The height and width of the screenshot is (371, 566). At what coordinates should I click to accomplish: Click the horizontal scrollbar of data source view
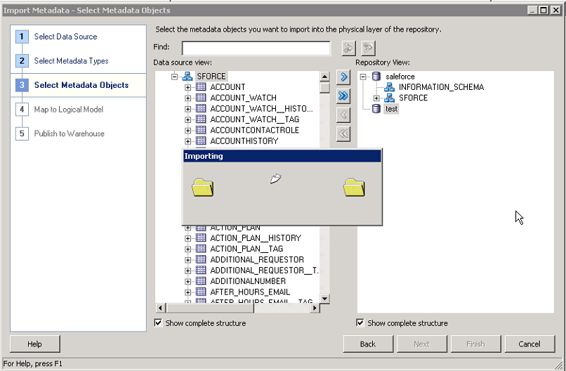coord(239,308)
